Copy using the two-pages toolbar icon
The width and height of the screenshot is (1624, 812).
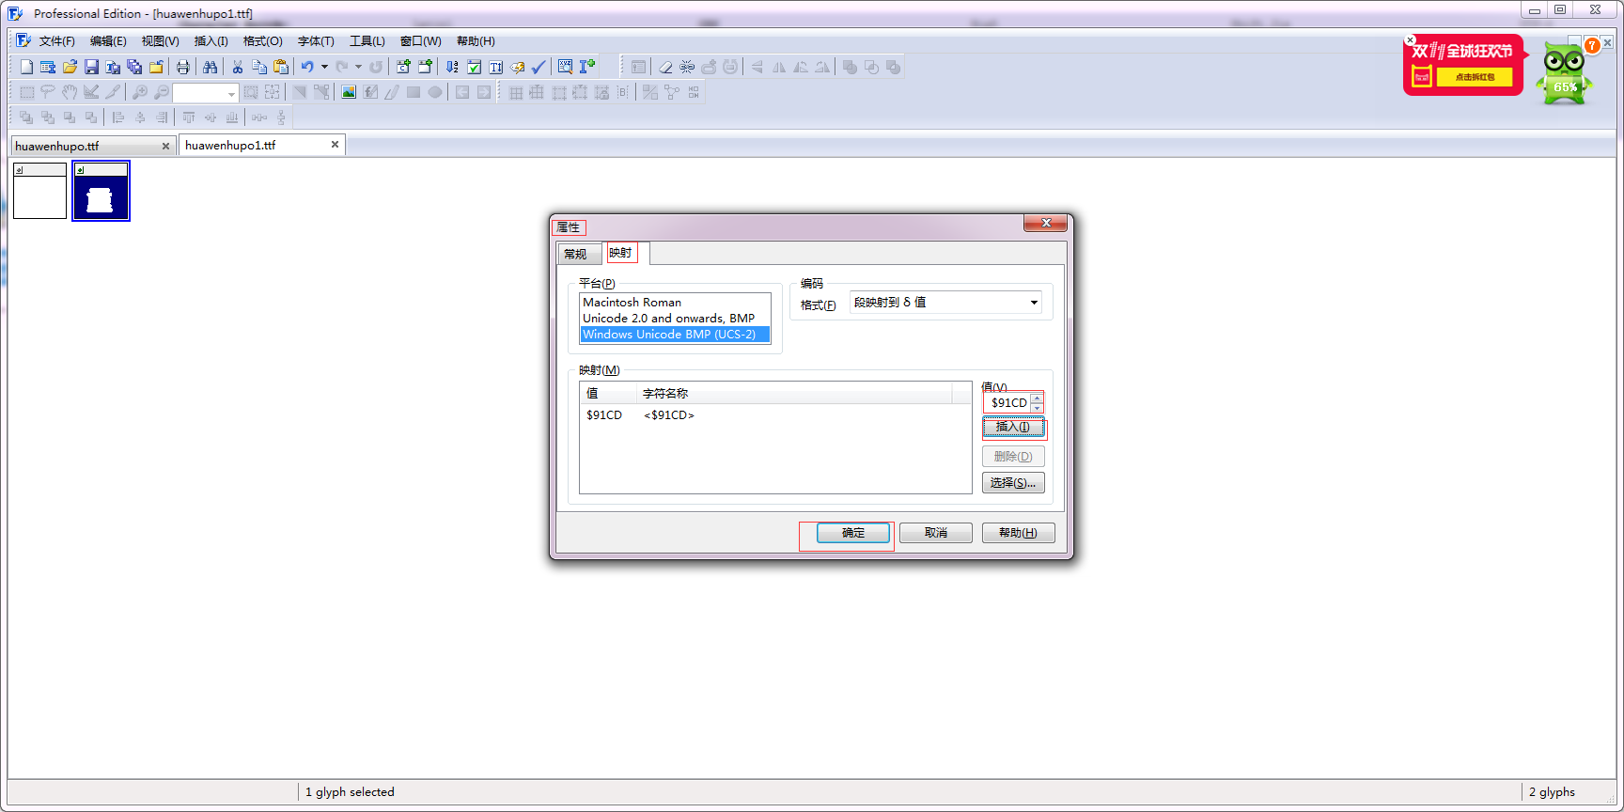click(x=259, y=67)
